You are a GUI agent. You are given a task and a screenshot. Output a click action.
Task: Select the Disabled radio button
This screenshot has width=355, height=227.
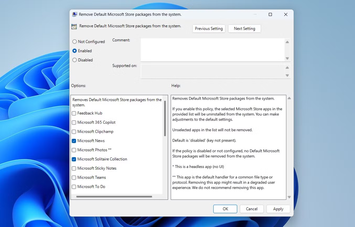coord(74,60)
